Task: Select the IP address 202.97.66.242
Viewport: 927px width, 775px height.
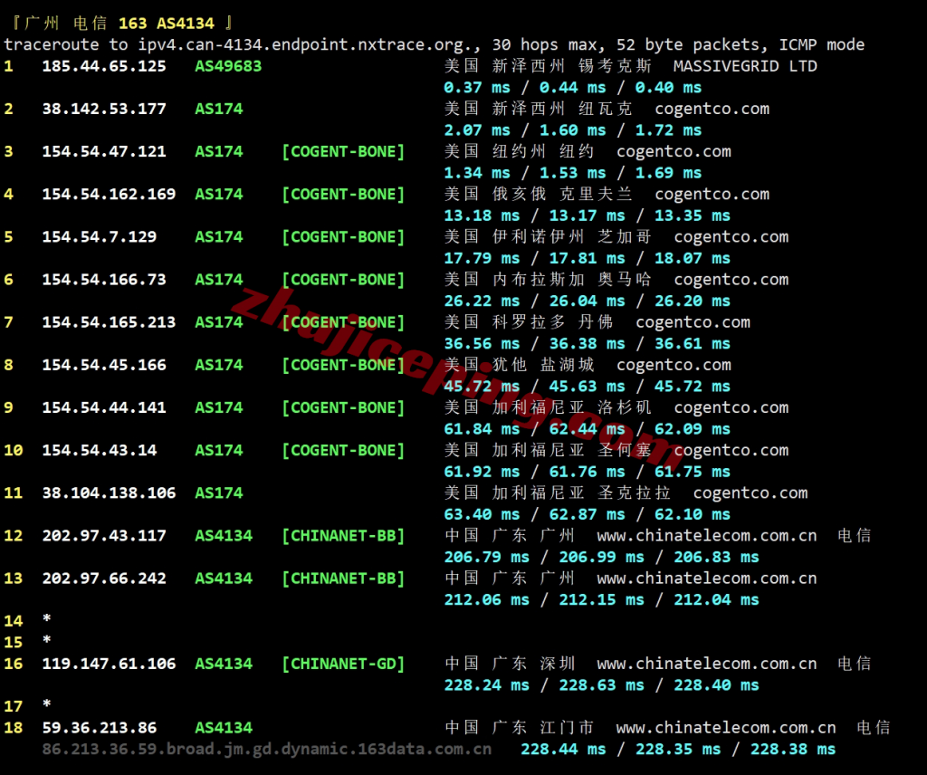Action: (104, 578)
